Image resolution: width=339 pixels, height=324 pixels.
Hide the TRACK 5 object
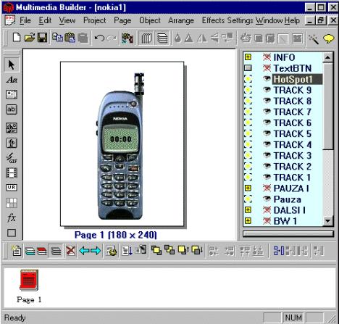pos(267,133)
